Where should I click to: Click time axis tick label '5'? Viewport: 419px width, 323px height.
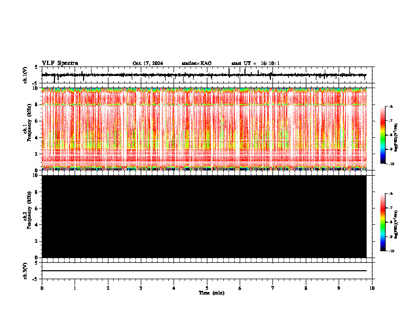click(x=207, y=288)
